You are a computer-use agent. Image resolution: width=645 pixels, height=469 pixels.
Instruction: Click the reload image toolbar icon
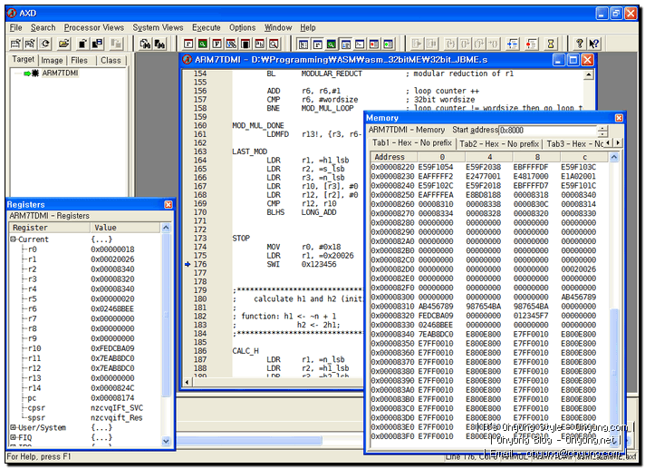[45, 44]
